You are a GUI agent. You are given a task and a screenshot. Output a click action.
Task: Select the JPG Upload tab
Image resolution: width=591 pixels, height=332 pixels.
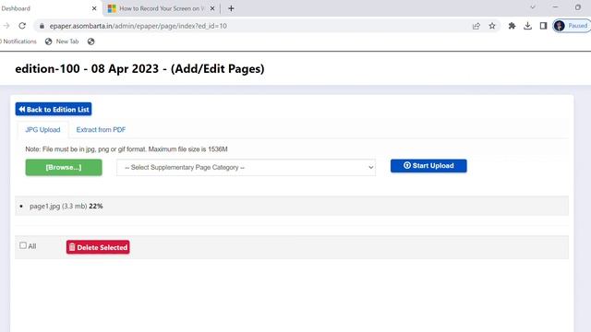coord(42,129)
